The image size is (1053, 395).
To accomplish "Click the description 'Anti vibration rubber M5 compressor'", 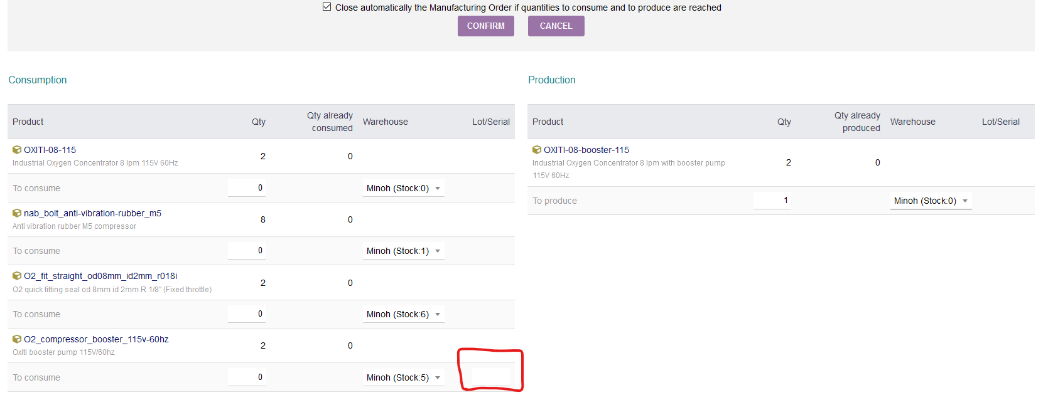I will (74, 226).
